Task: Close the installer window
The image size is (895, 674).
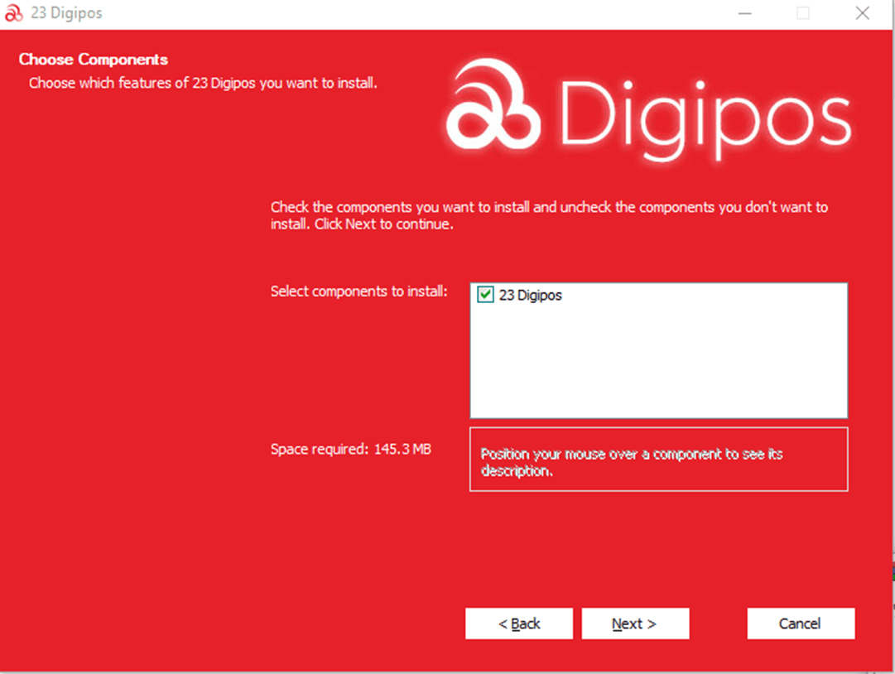Action: [863, 13]
